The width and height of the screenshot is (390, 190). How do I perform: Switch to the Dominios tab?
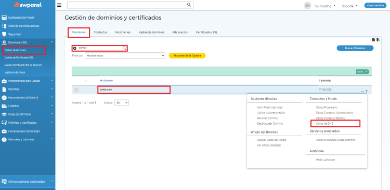[79, 33]
